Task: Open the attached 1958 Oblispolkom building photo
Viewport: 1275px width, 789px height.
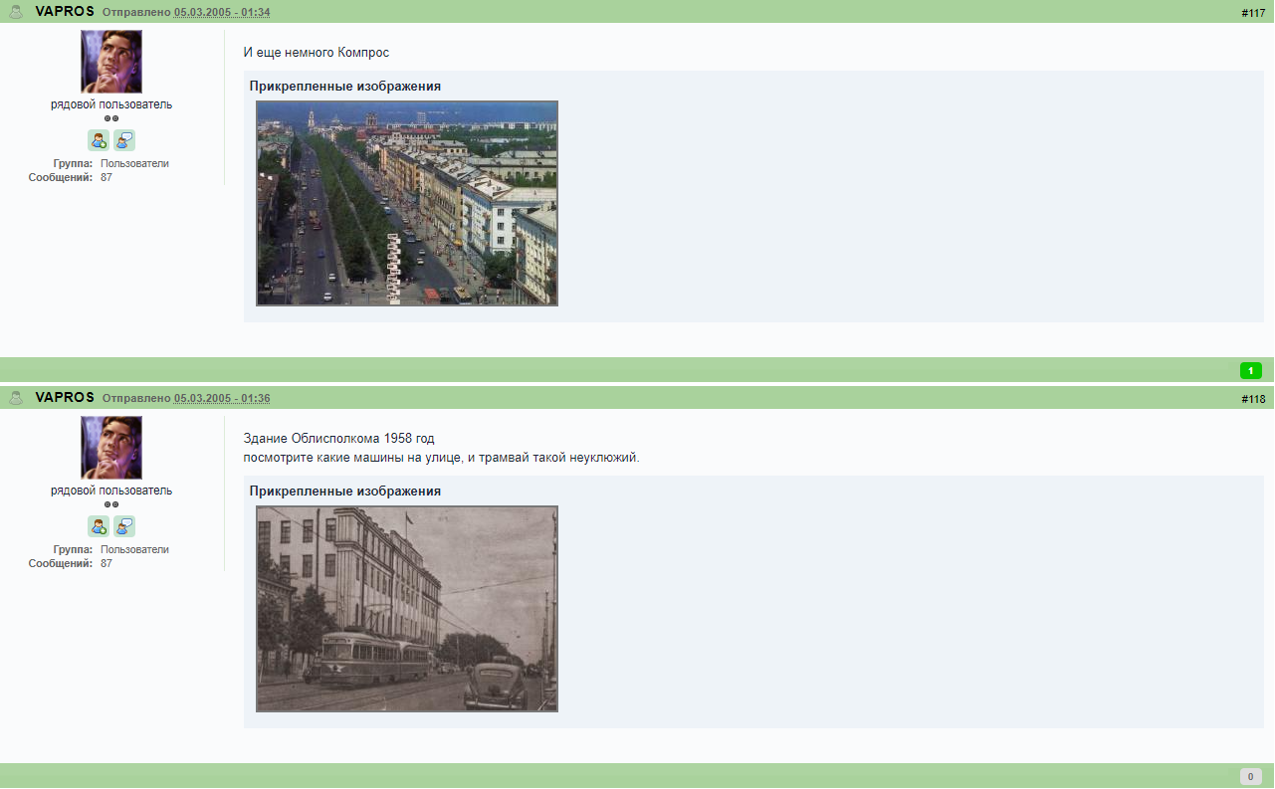Action: tap(407, 609)
